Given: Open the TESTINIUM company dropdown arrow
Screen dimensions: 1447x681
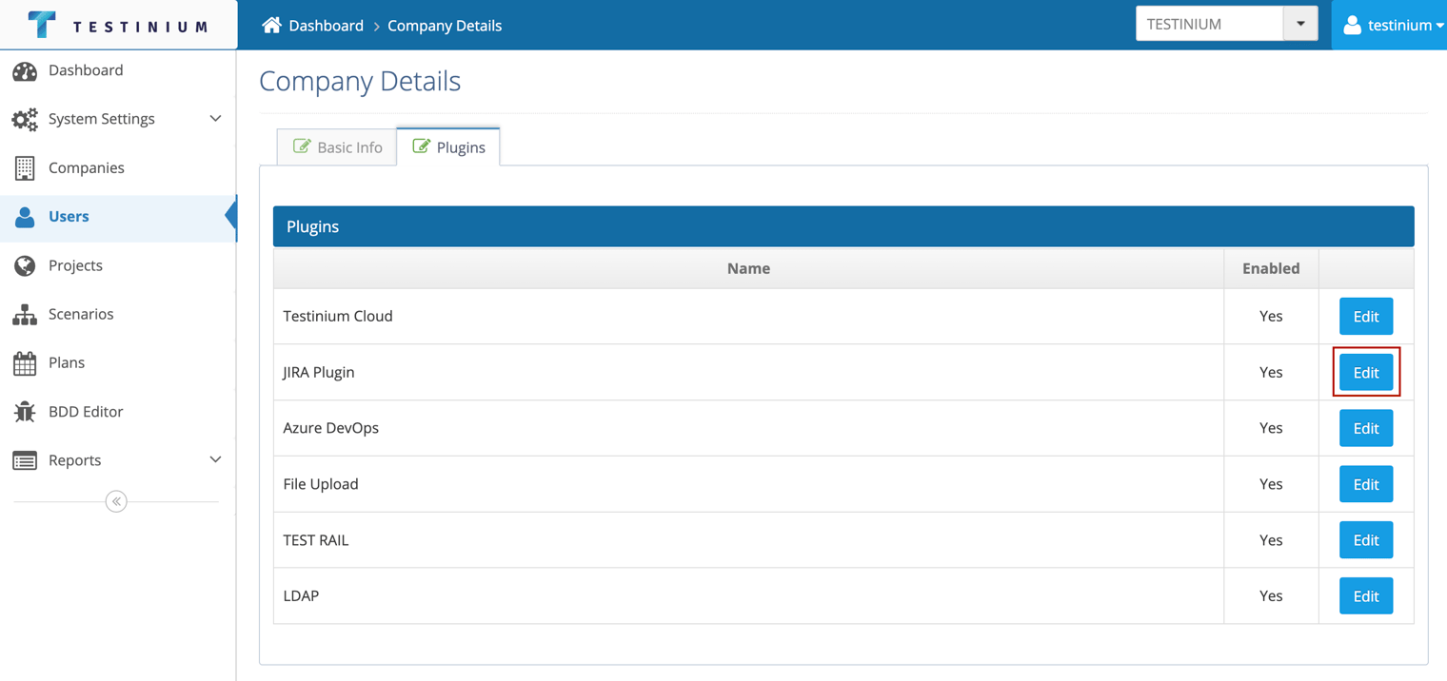Looking at the screenshot, I should (x=1300, y=24).
